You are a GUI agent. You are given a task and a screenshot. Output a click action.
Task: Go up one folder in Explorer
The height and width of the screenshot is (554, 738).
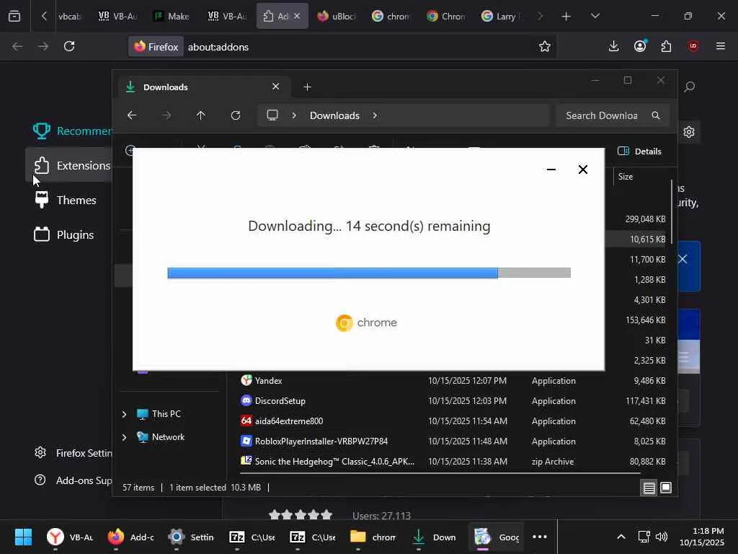coord(200,115)
